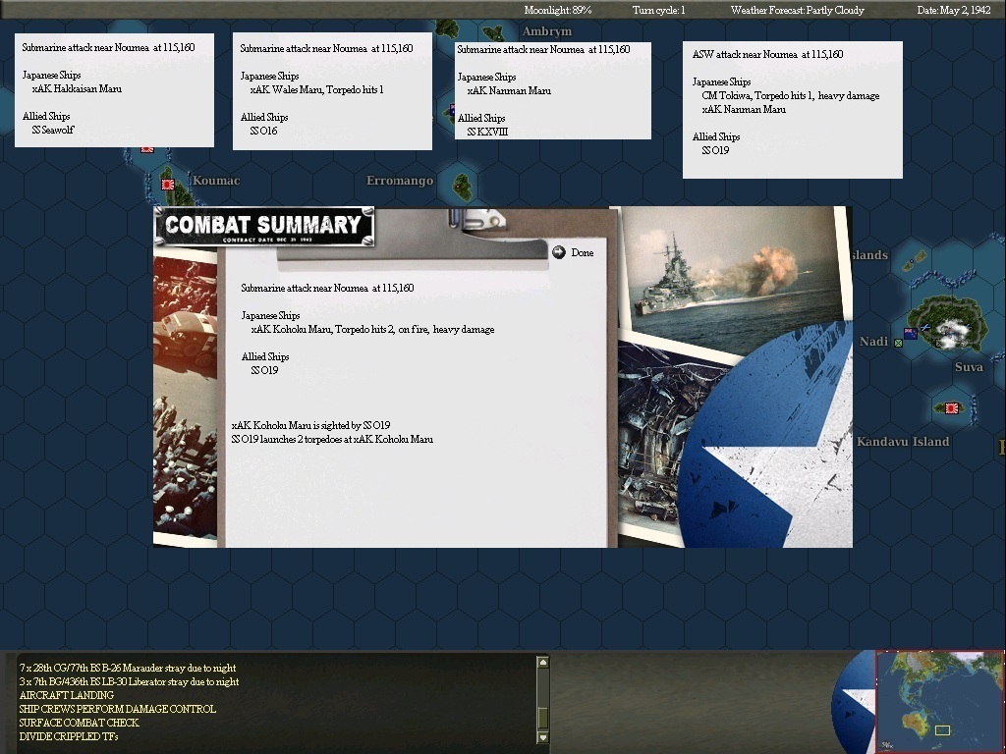Click the Date: May 2, 1942 text

click(954, 10)
